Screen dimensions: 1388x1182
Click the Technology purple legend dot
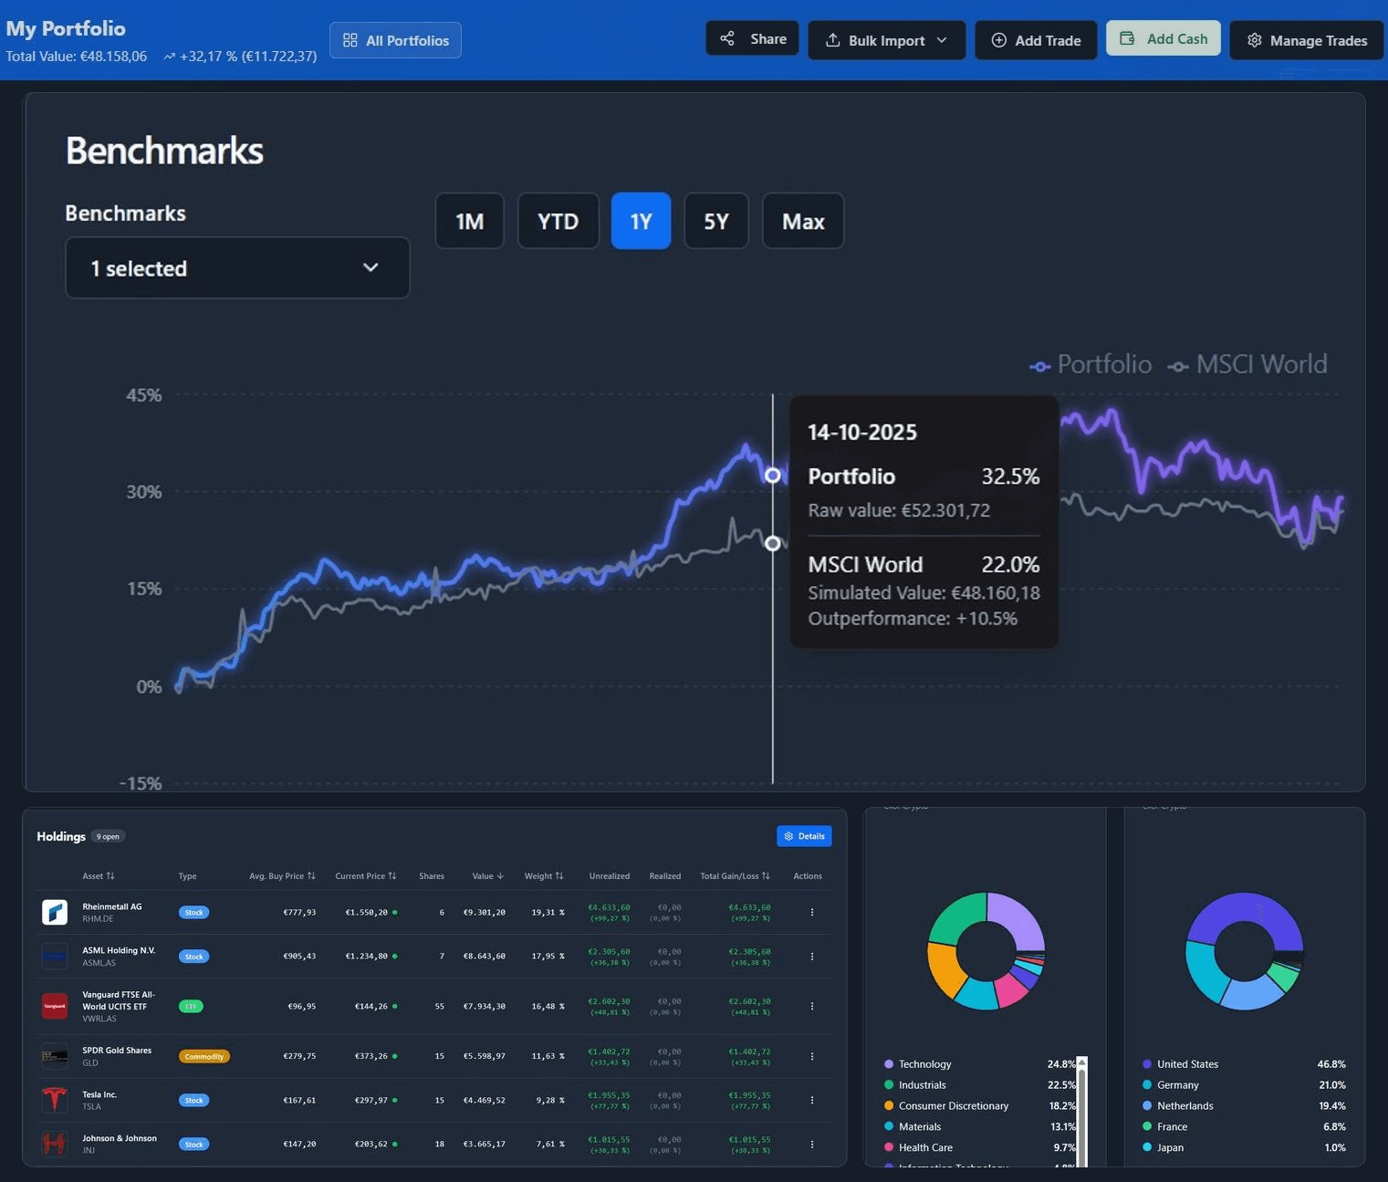click(889, 1064)
